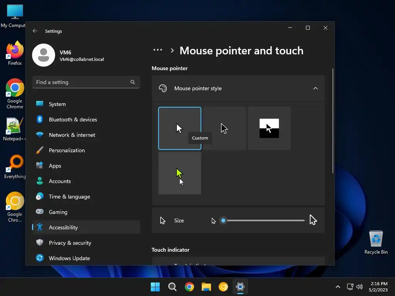
Task: Open Personalization settings
Action: (86, 150)
